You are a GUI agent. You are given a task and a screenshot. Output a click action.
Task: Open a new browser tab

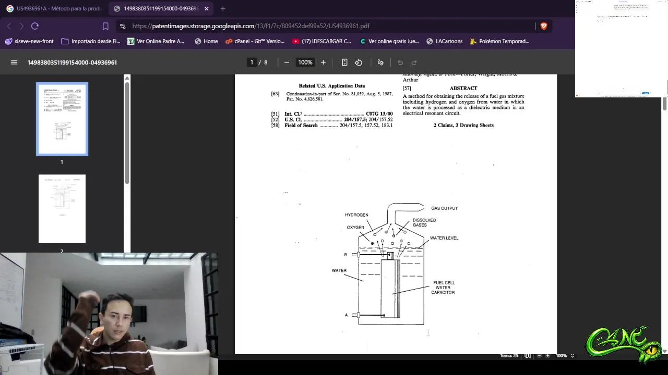coord(223,8)
